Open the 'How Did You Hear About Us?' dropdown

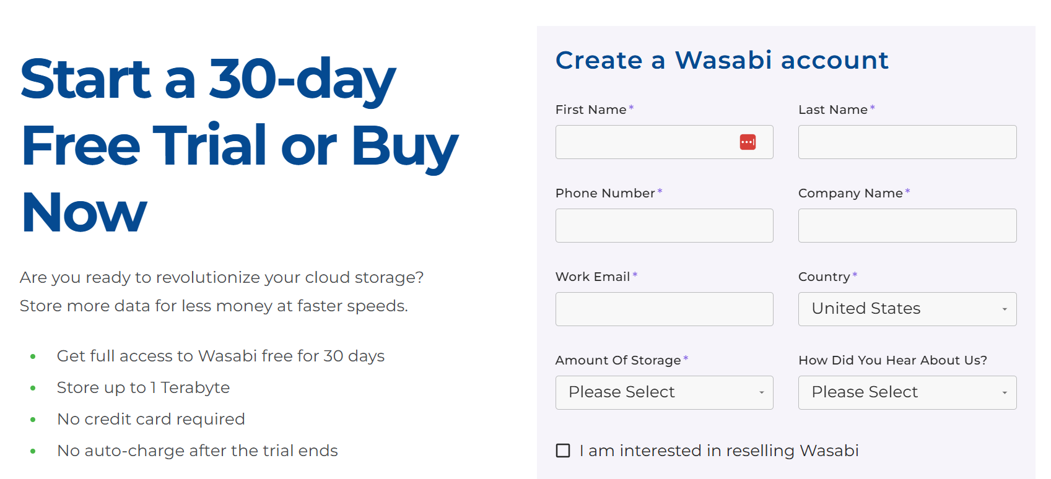pyautogui.click(x=907, y=392)
